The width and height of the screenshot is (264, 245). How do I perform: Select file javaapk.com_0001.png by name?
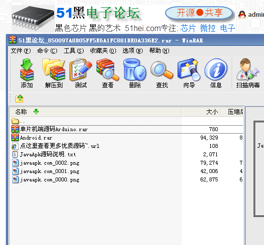50,172
